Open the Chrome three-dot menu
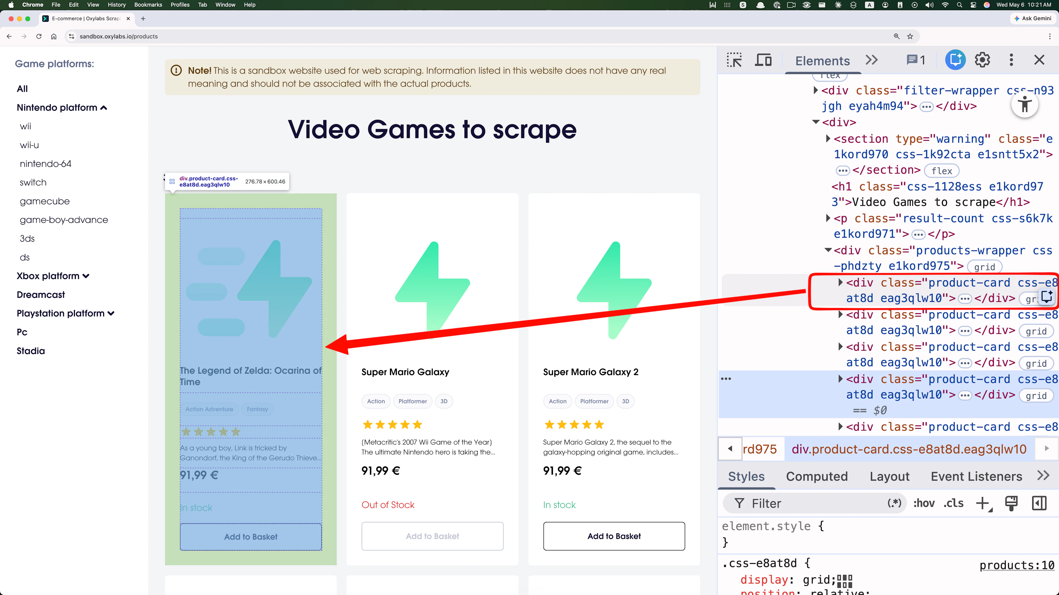The width and height of the screenshot is (1059, 595). pyautogui.click(x=1050, y=36)
